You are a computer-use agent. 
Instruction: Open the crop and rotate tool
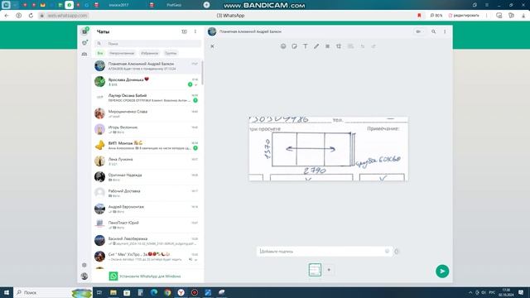point(339,46)
